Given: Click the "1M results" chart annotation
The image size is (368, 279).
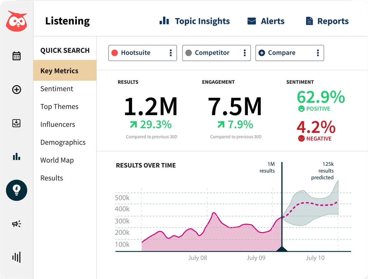Looking at the screenshot, I should (x=267, y=167).
